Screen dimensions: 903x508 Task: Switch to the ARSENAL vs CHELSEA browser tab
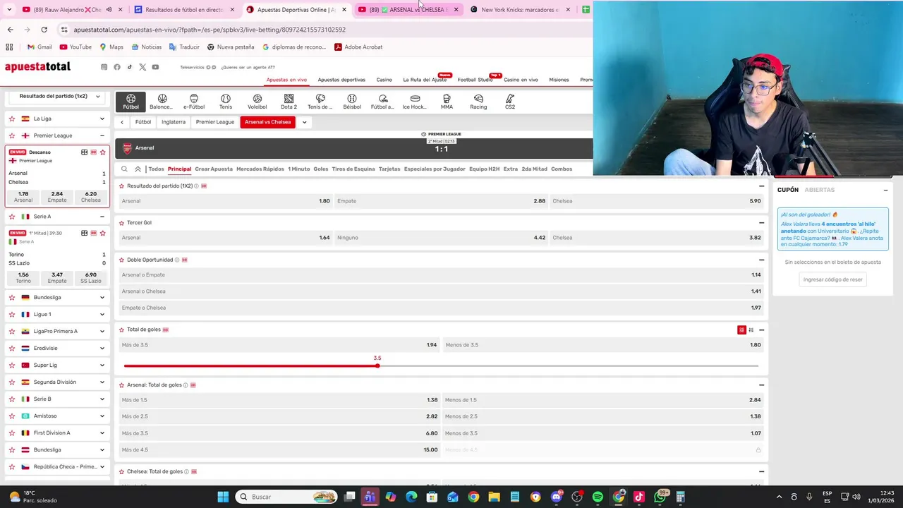pos(409,10)
